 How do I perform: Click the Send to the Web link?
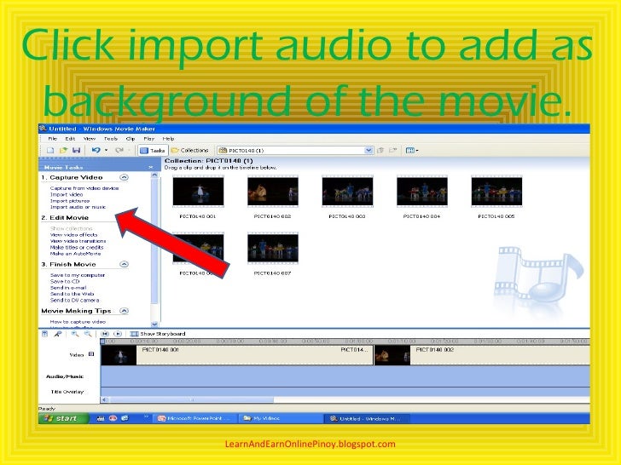point(72,294)
